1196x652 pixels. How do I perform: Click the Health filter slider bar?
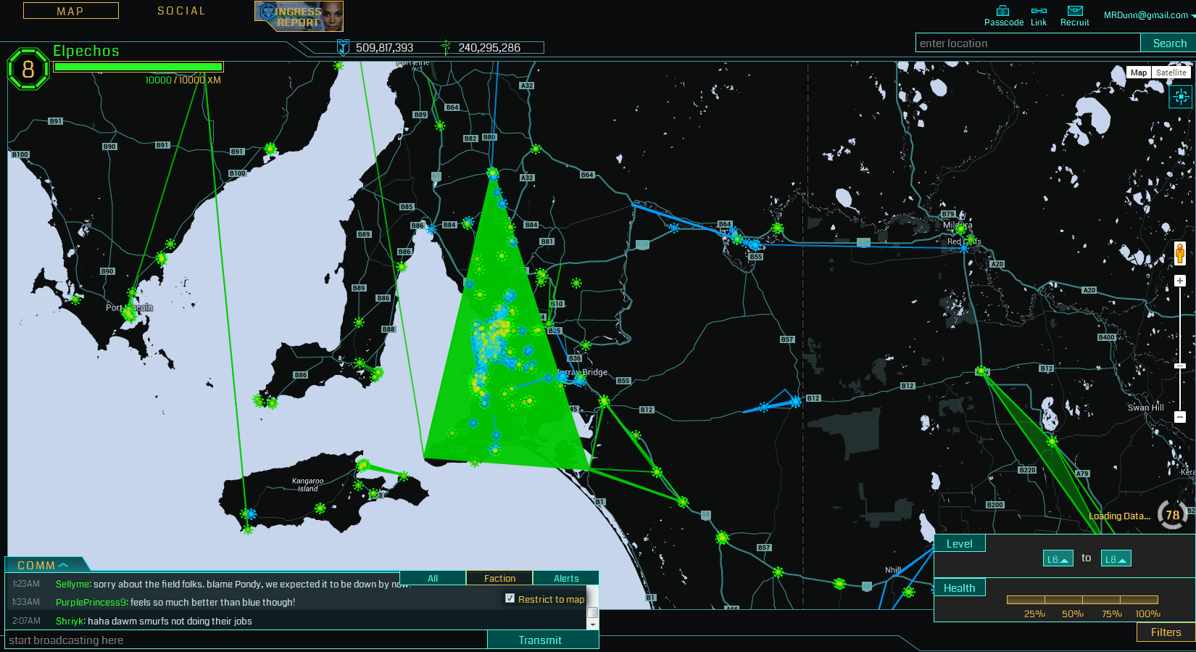(x=1082, y=599)
